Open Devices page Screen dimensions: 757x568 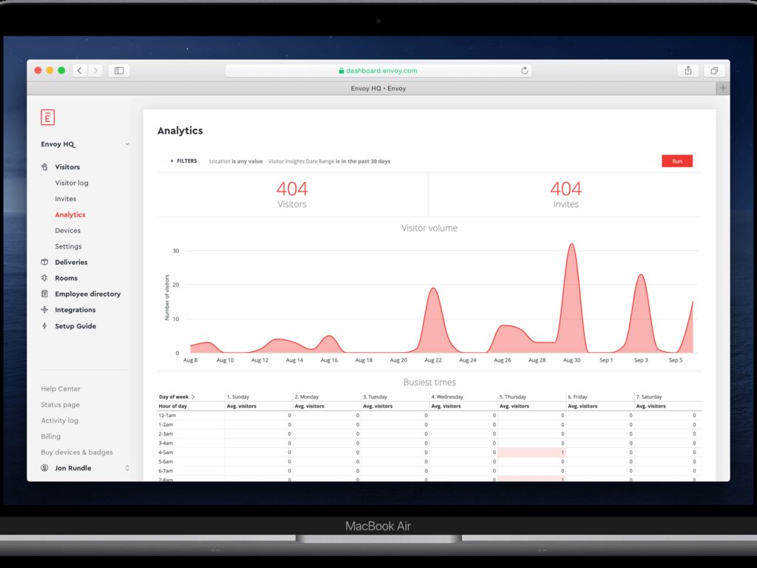[x=67, y=231]
